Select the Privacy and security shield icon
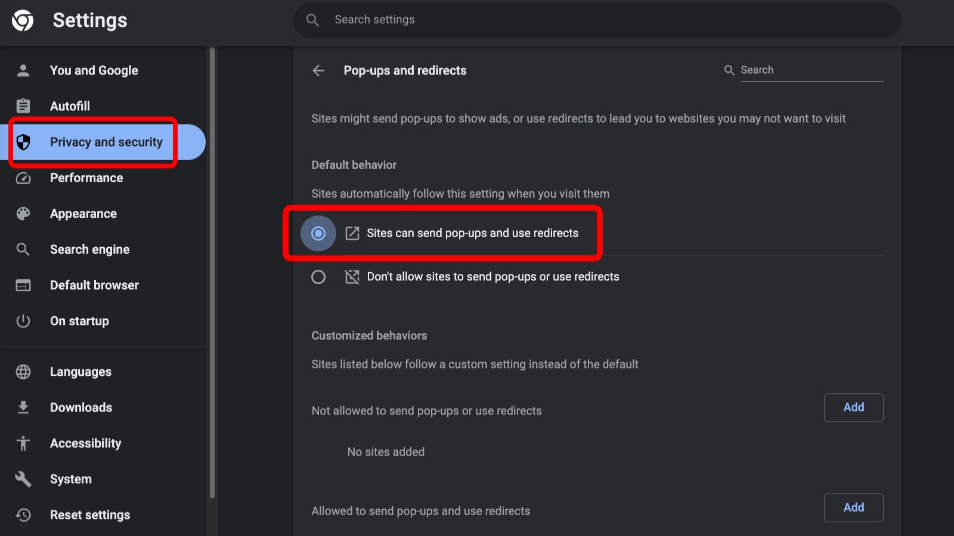 (23, 142)
